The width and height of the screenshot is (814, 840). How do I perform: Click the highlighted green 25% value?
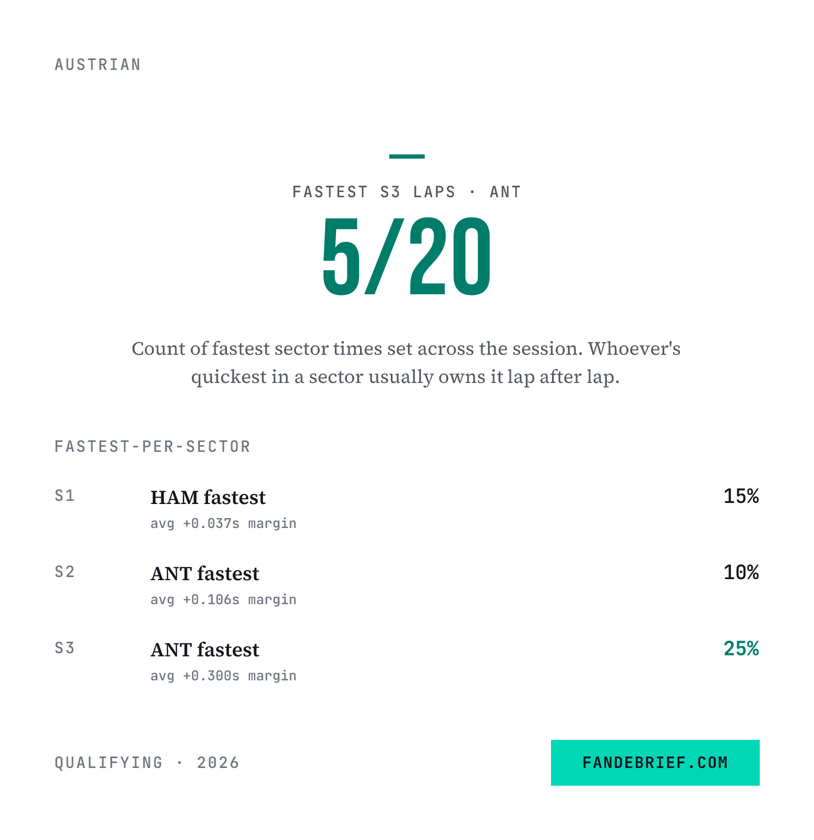tap(741, 649)
